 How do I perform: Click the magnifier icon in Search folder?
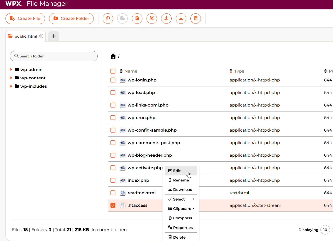coord(16,56)
